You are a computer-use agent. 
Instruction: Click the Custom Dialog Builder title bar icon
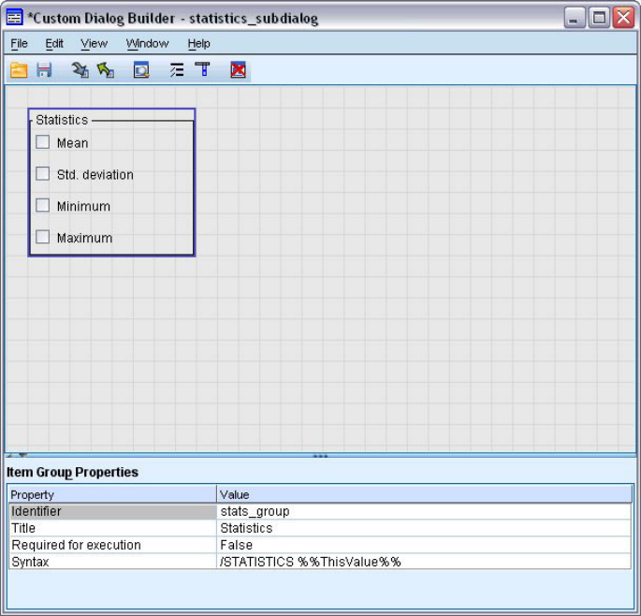[14, 18]
